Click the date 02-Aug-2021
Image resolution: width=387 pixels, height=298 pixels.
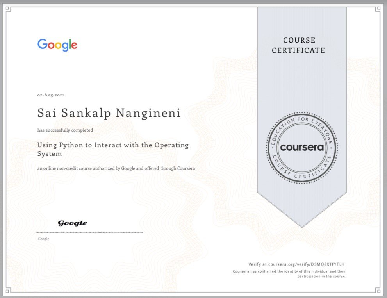coord(50,95)
